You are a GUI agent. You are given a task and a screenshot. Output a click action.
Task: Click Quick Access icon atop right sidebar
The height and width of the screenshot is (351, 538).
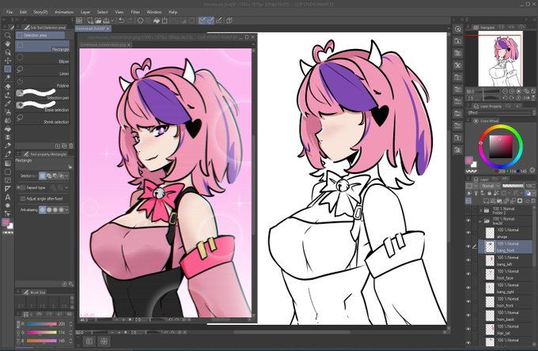458,29
